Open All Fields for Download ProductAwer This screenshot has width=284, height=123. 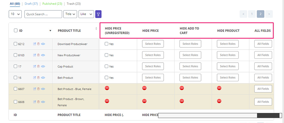tap(263, 44)
